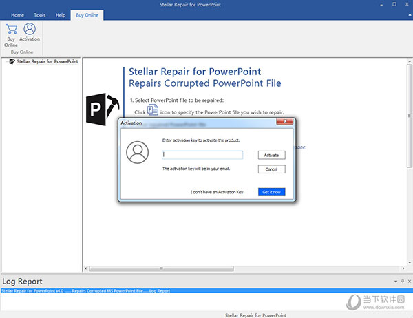Open Activation from the ribbon
Screen dimensions: 413x318
pyautogui.click(x=30, y=32)
